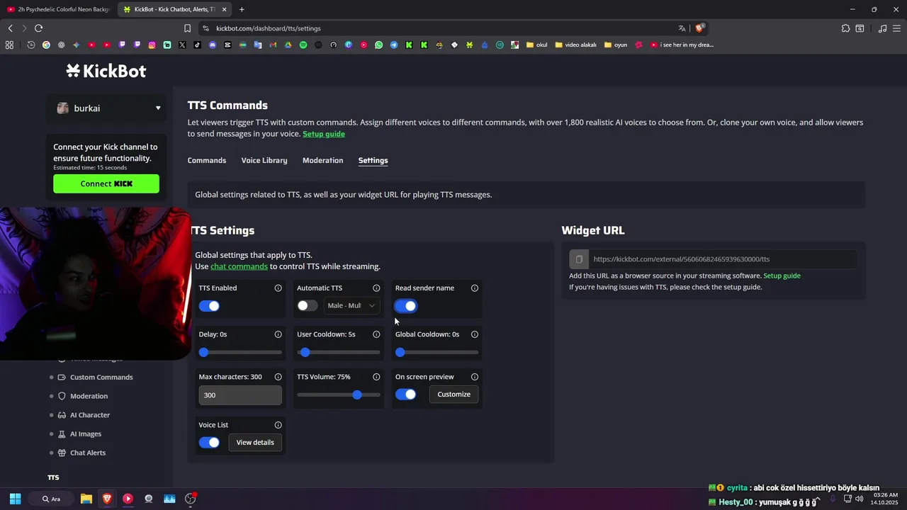Click info icon beside Voice List
The height and width of the screenshot is (510, 907).
278,425
